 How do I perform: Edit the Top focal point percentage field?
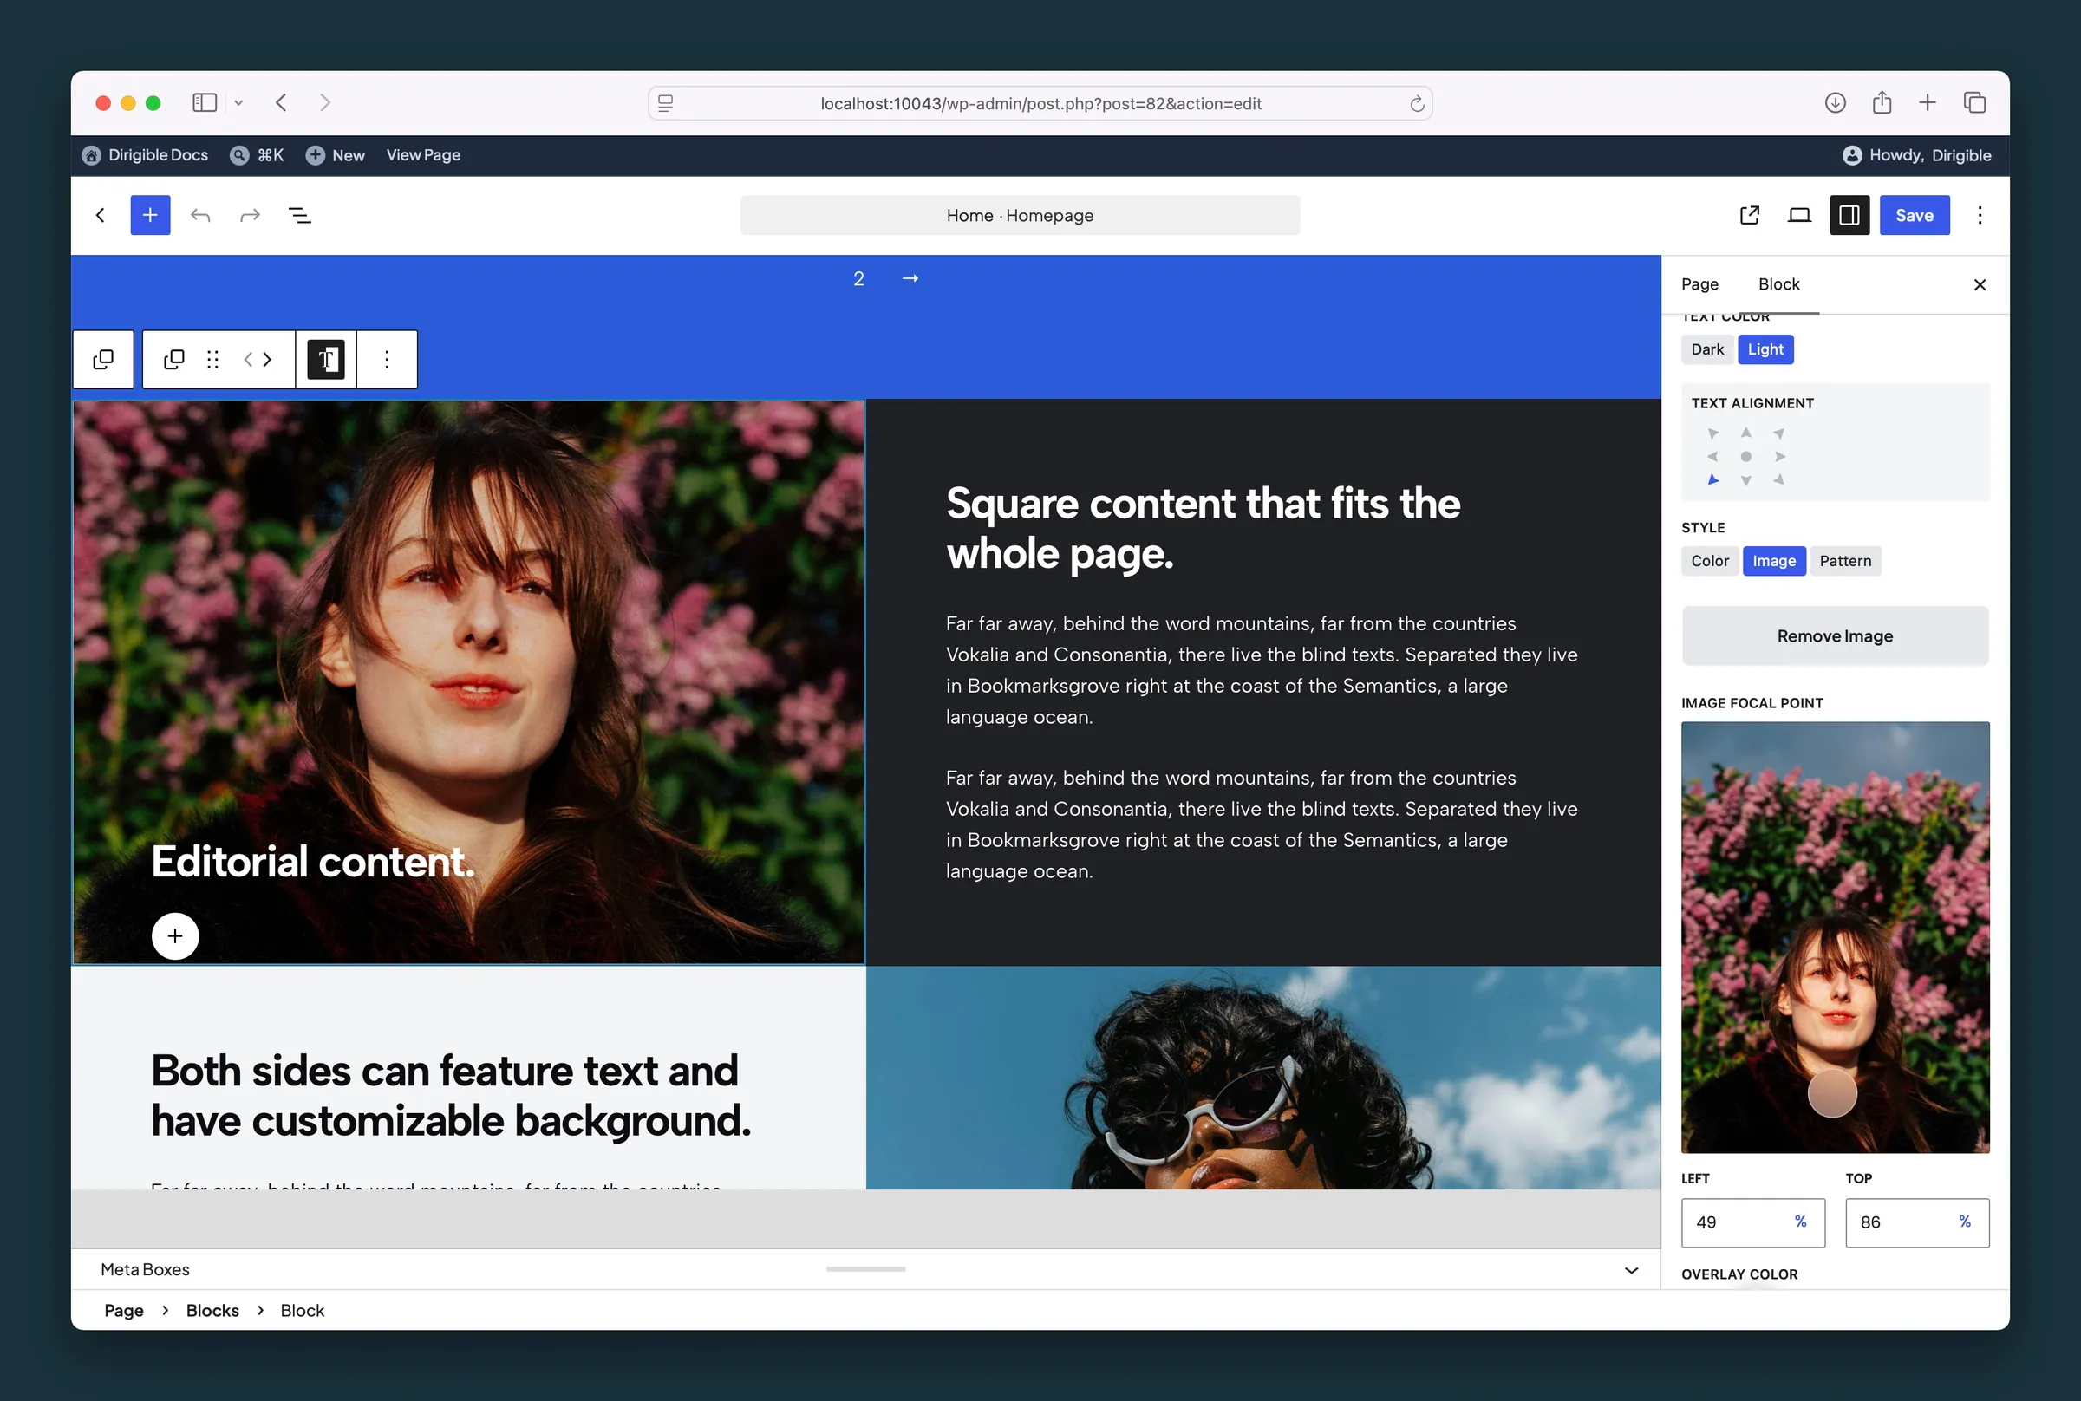[1917, 1222]
